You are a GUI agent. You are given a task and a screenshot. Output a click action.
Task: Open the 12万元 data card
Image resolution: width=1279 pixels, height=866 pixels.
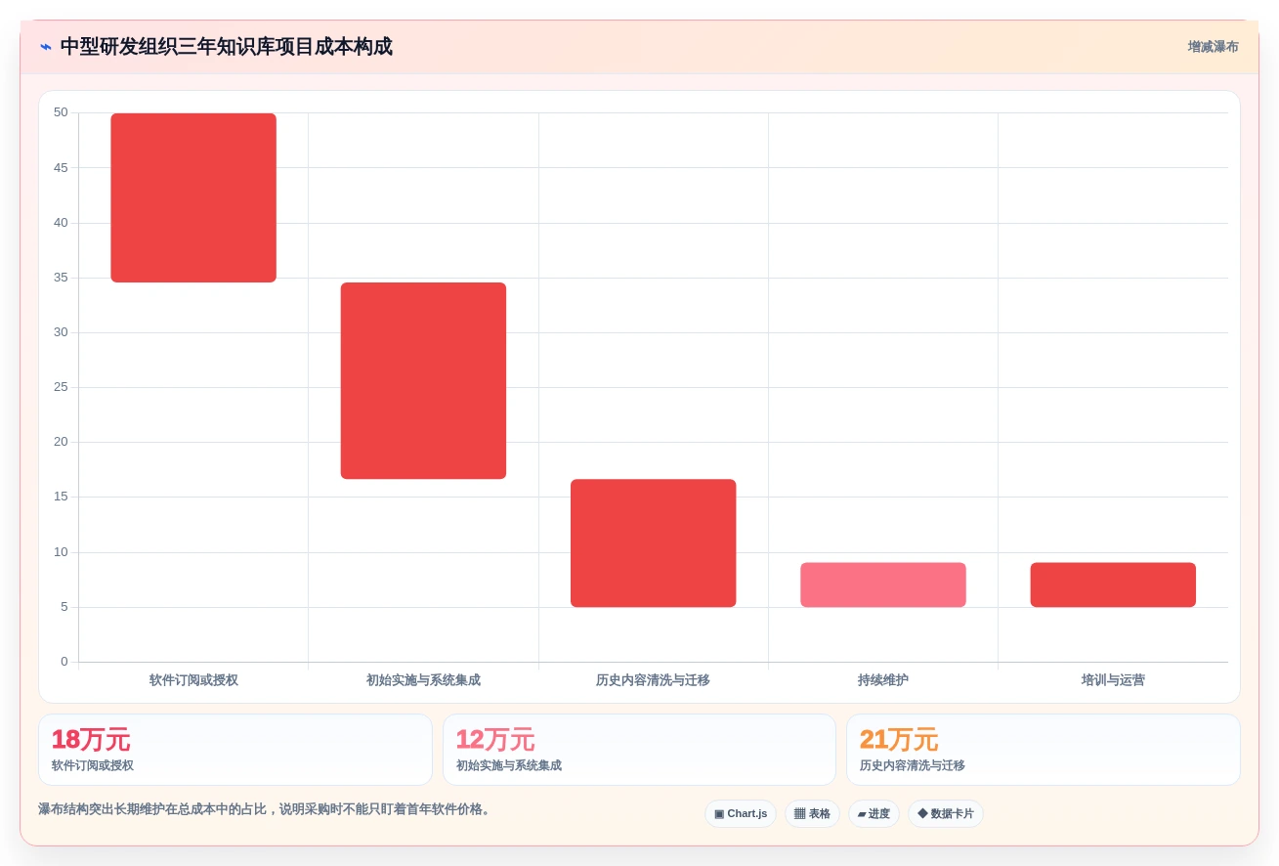pos(639,750)
